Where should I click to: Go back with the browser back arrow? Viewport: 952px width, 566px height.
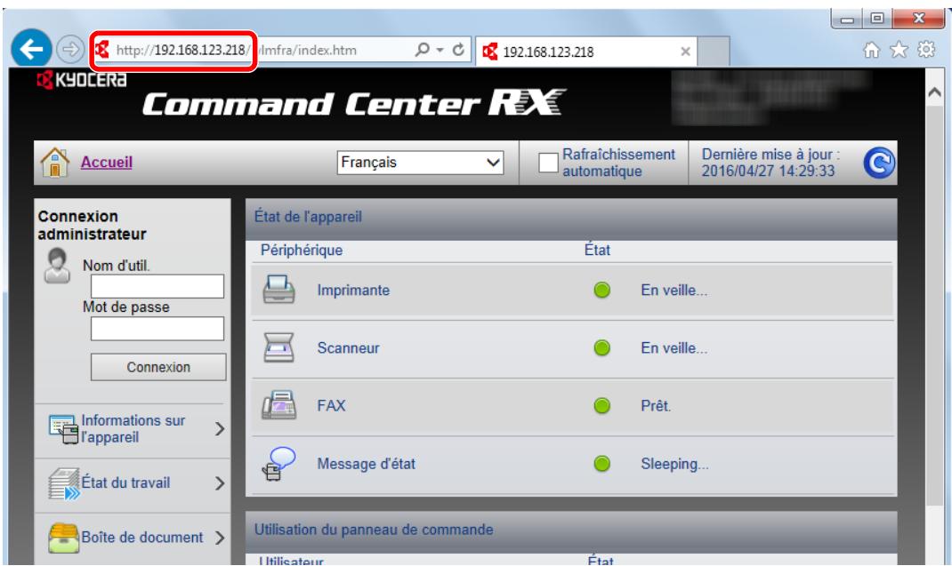(x=31, y=49)
